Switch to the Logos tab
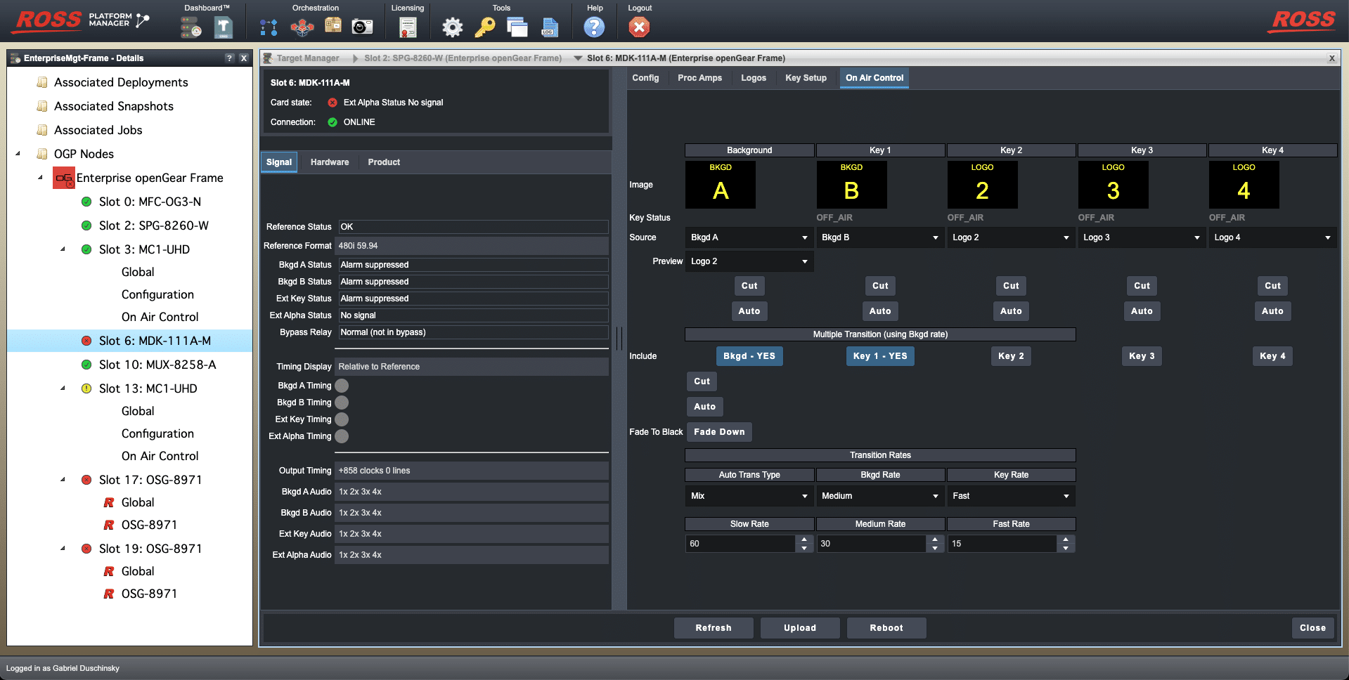 (754, 78)
